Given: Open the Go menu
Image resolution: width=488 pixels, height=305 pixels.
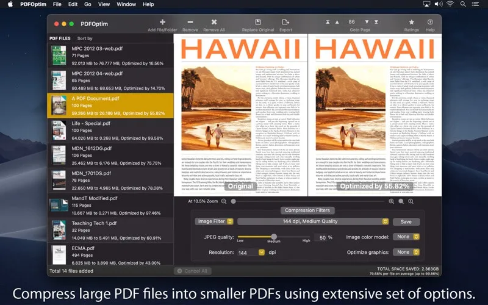Looking at the screenshot, I should coord(88,4).
